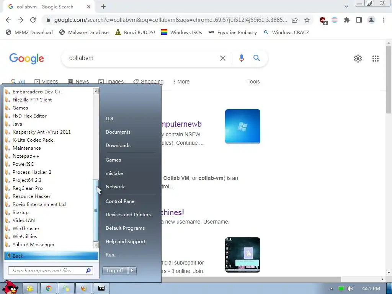The image size is (392, 294).
Task: Click the volume speaker tray icon
Action: pos(350,289)
